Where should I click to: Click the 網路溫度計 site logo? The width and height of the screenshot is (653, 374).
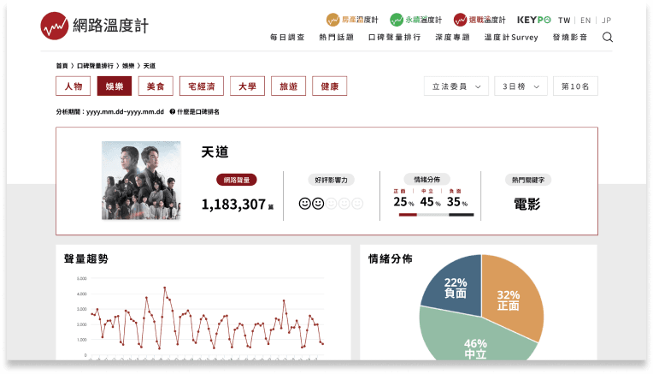click(94, 26)
